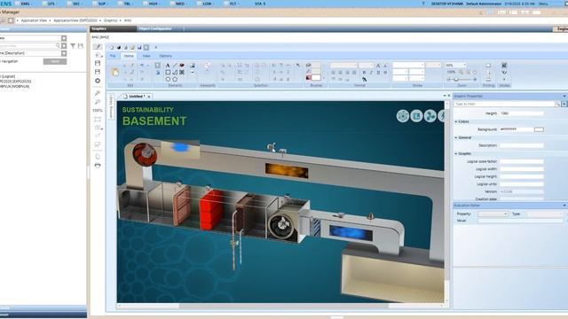The width and height of the screenshot is (568, 319).
Task: Click the Background color swatch in properties
Action: (539, 129)
